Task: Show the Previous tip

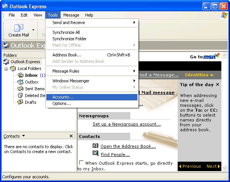Action: point(190,166)
